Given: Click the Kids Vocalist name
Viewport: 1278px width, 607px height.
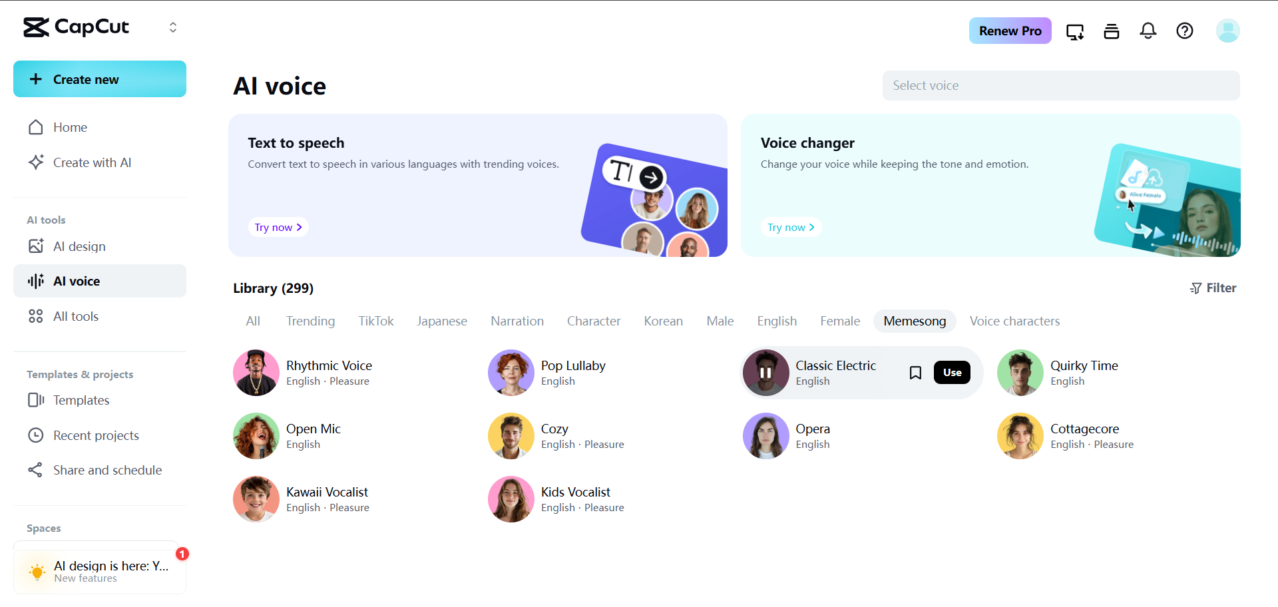Looking at the screenshot, I should coord(576,492).
